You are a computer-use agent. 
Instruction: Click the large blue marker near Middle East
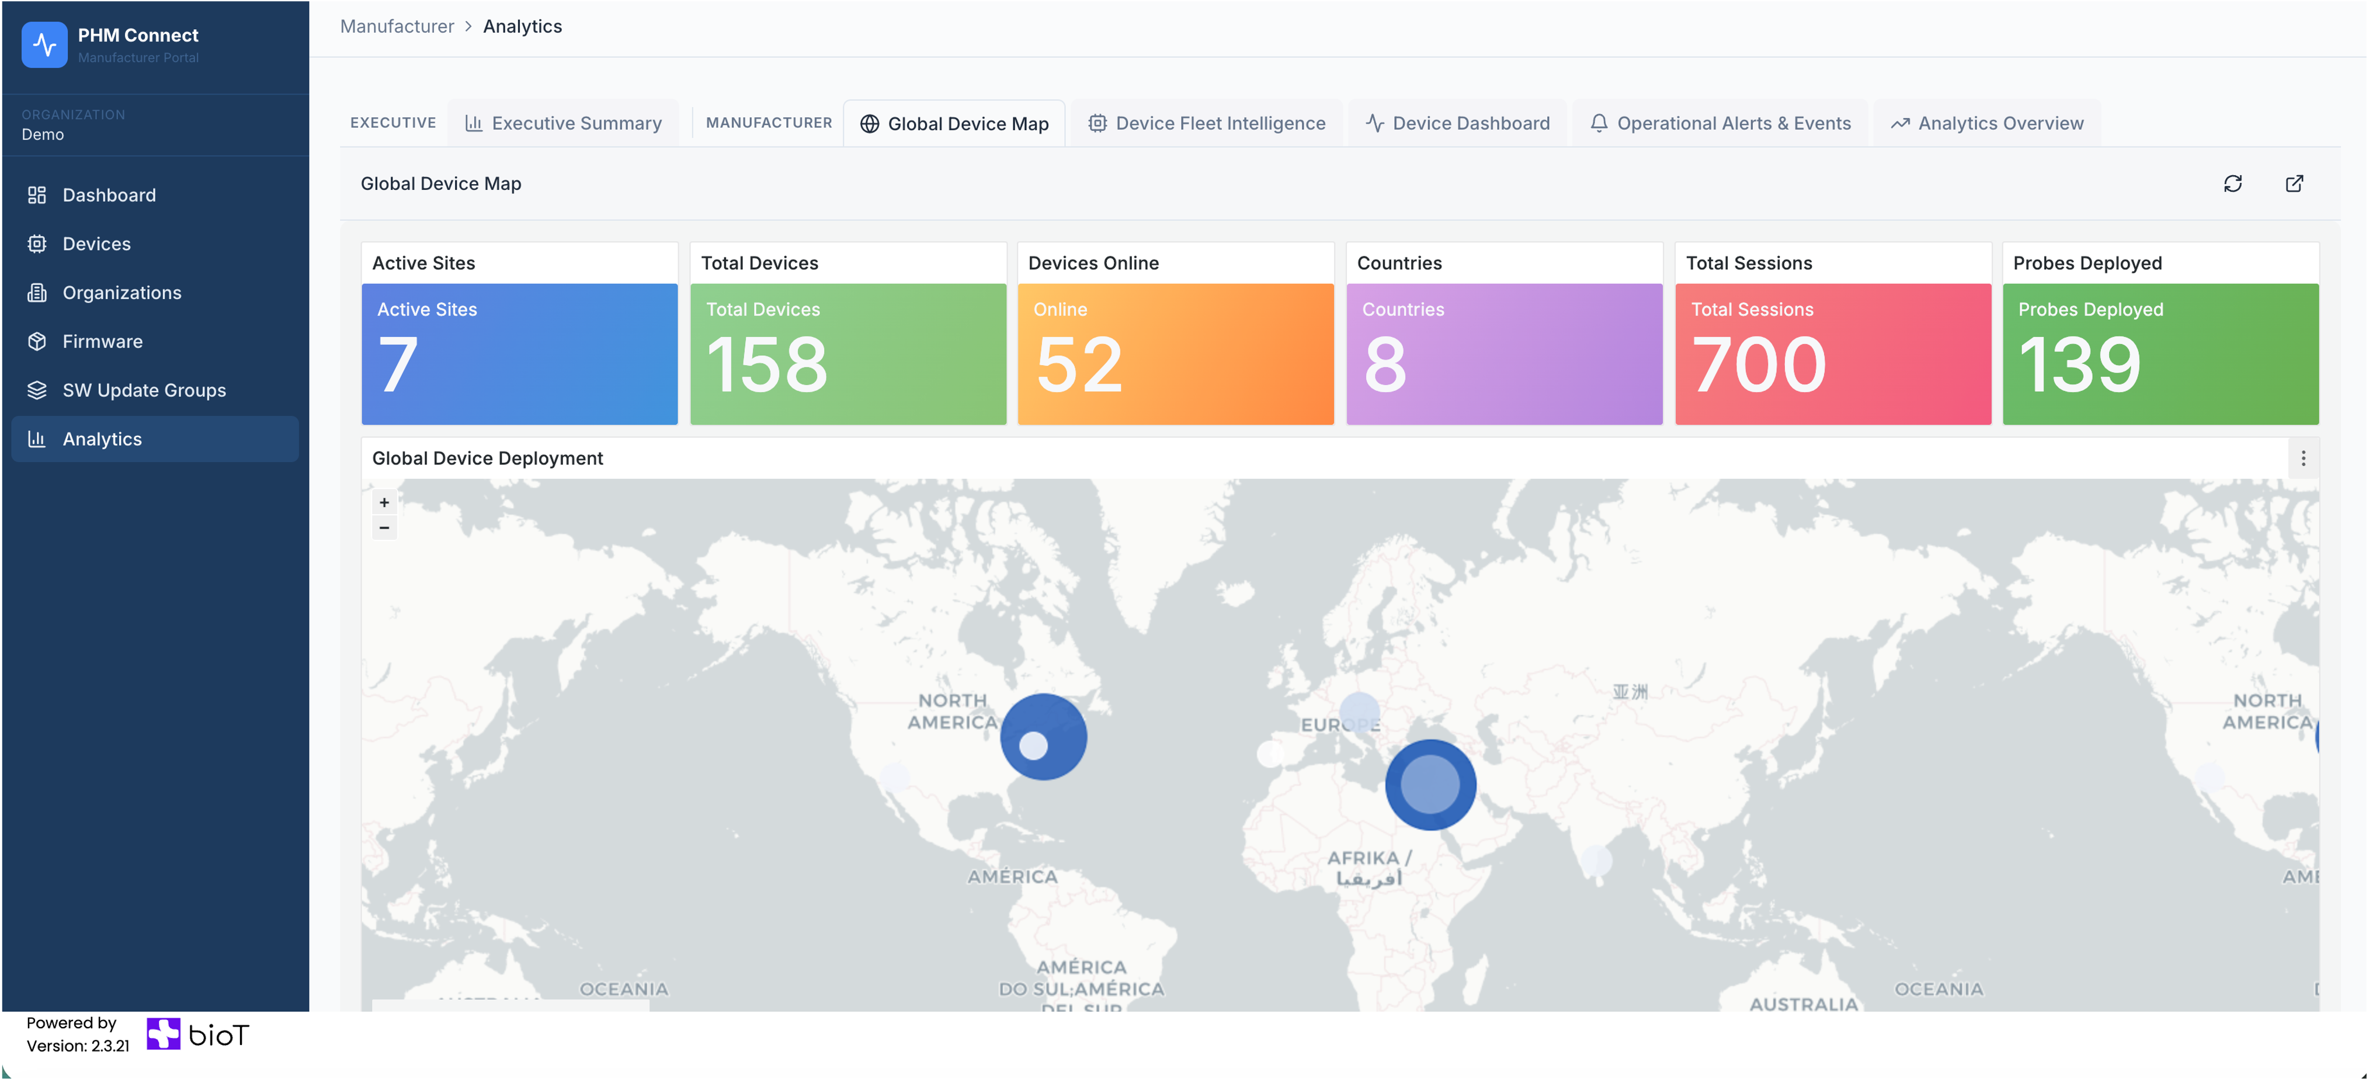(1430, 785)
